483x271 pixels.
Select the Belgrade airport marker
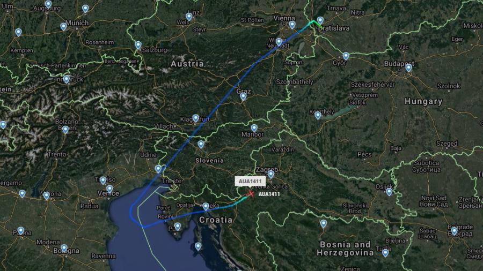tap(455, 231)
